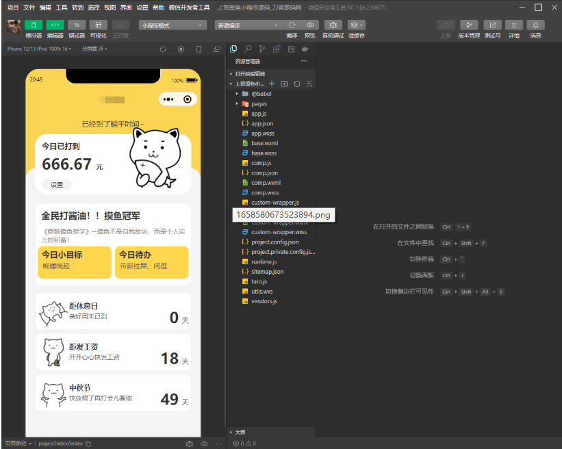Click the 设置 button in the simulator
This screenshot has width=562, height=449.
pyautogui.click(x=57, y=185)
